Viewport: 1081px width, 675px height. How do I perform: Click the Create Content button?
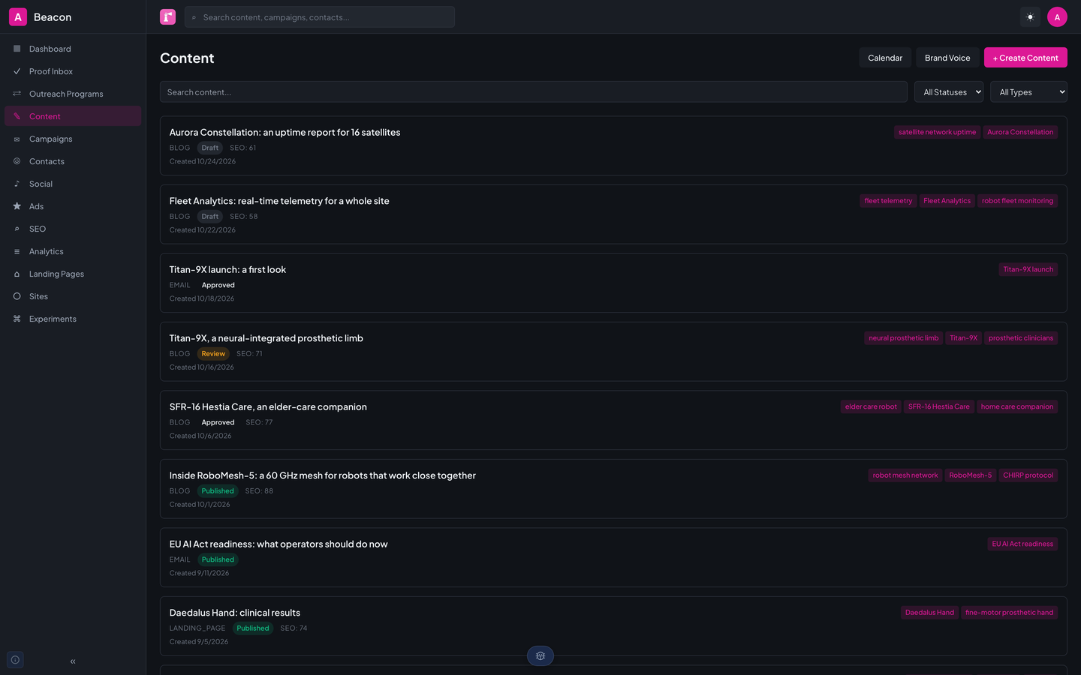[x=1025, y=58]
